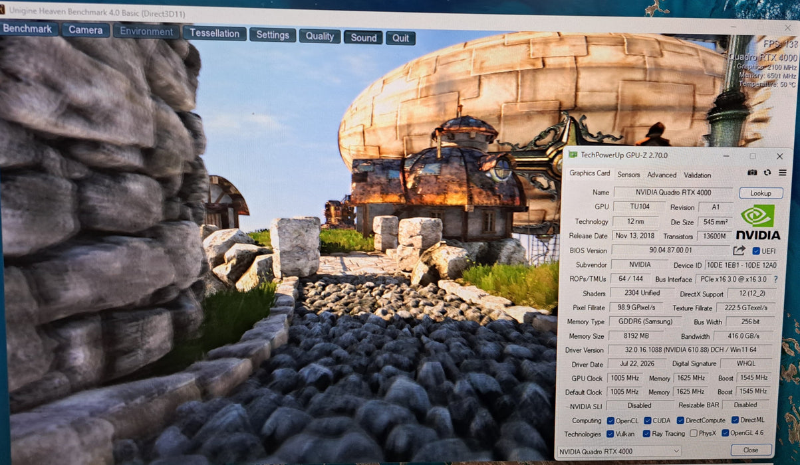Viewport: 800px width, 465px height.
Task: Click the Quality button in Heaven
Action: [x=320, y=36]
